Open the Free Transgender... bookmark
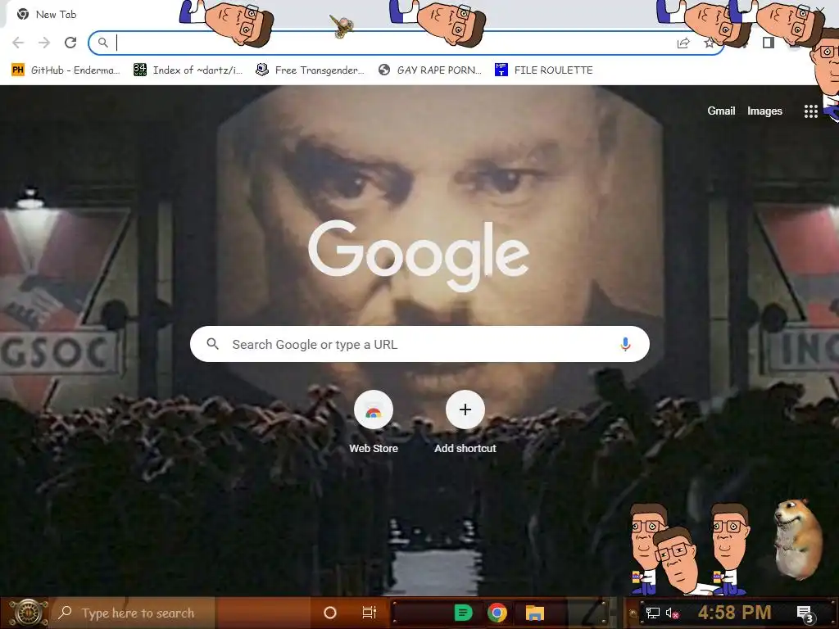 click(311, 70)
